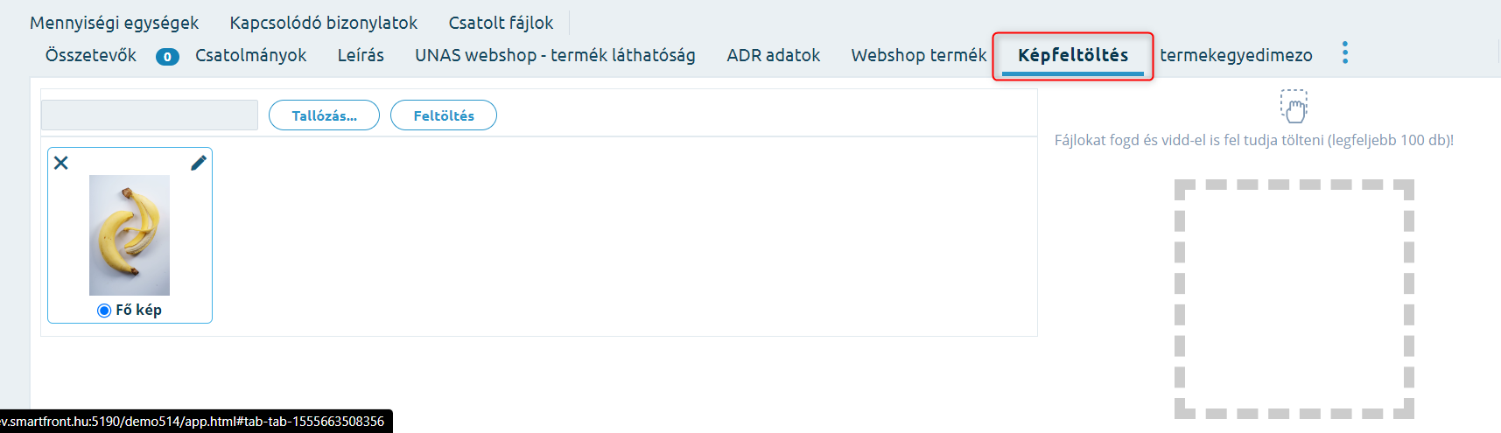The height and width of the screenshot is (433, 1501).
Task: Remove the banana image with the X icon
Action: [x=61, y=163]
